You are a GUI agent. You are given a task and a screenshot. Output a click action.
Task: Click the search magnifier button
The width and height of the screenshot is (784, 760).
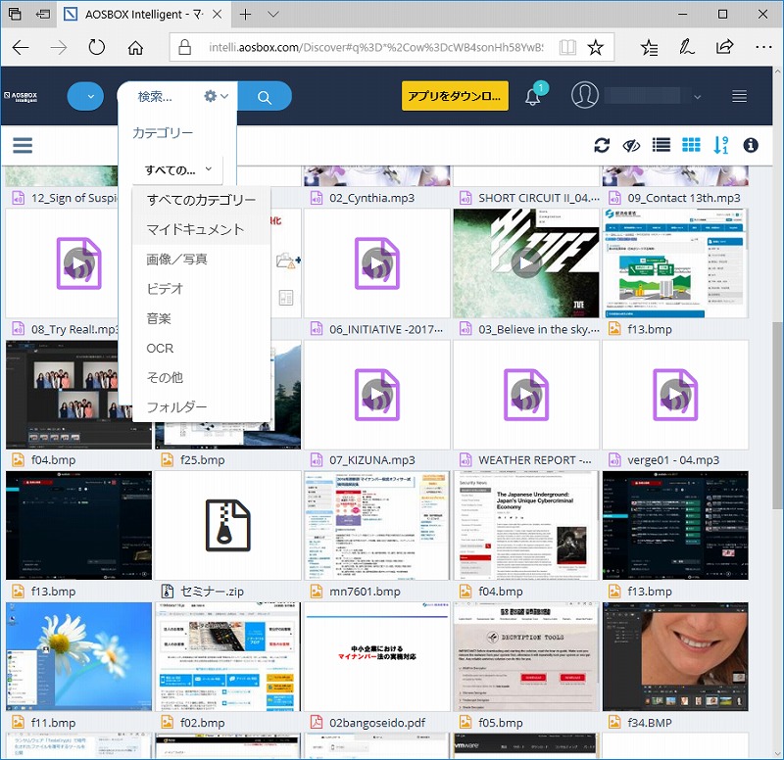point(265,96)
